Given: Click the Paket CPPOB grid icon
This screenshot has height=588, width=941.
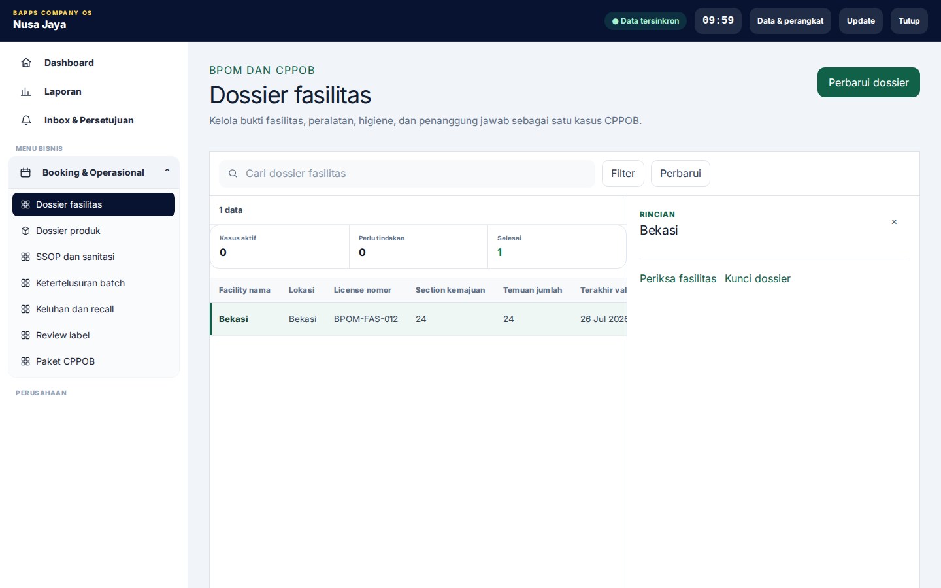Looking at the screenshot, I should [25, 361].
